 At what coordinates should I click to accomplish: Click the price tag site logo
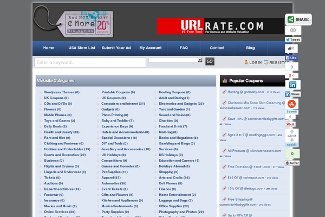click(74, 22)
